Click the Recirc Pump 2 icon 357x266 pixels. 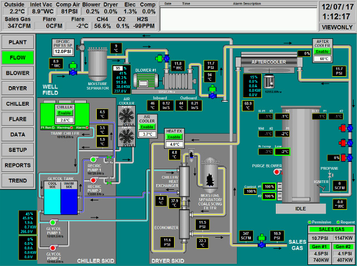(93, 180)
